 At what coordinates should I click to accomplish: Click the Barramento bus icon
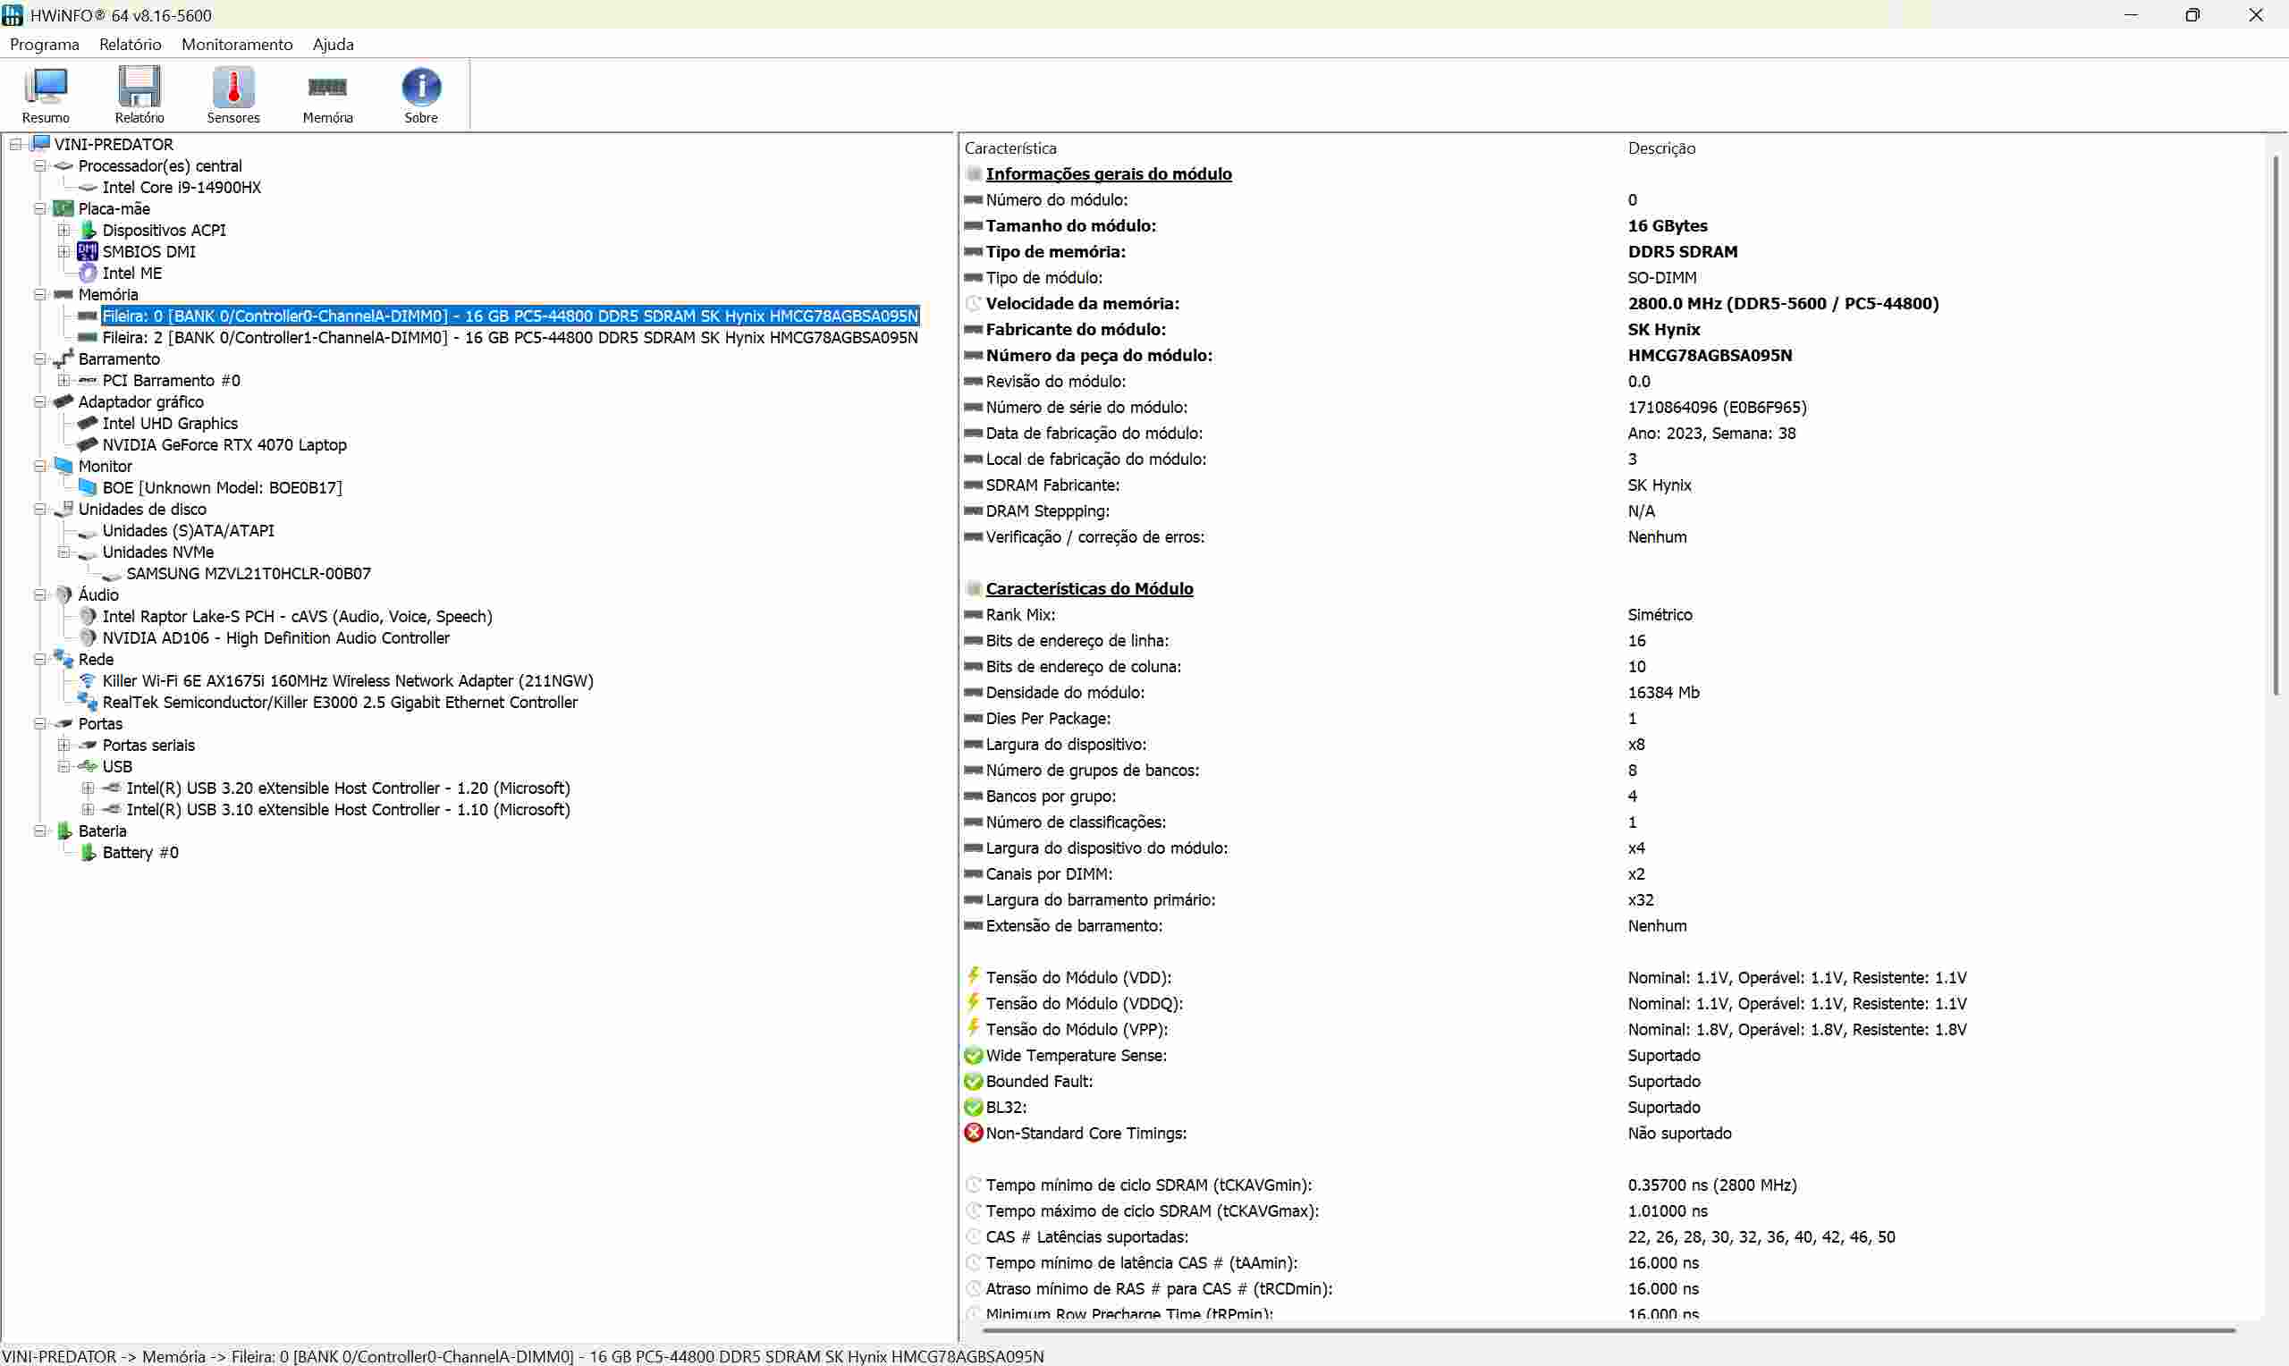(63, 358)
